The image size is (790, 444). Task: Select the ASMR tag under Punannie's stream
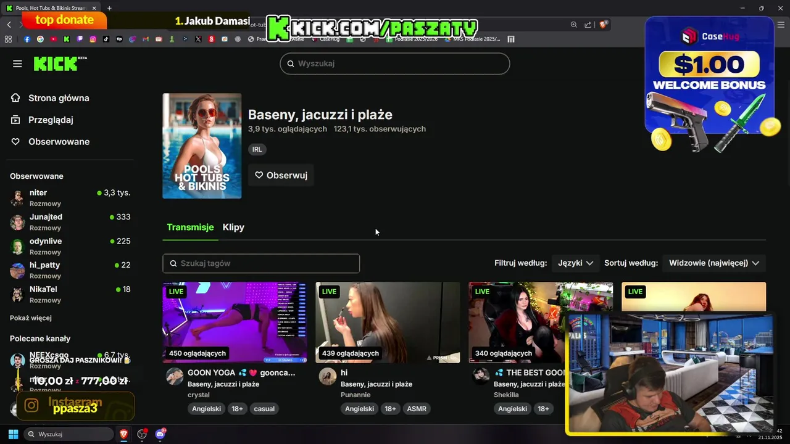click(x=417, y=409)
